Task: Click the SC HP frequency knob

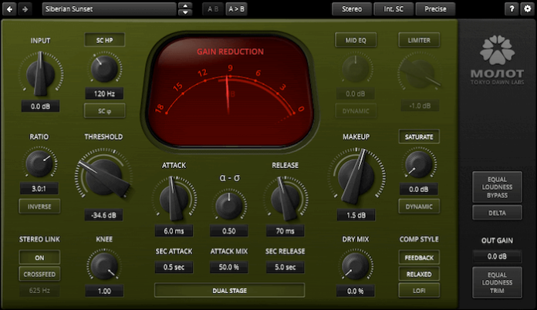Action: click(104, 69)
